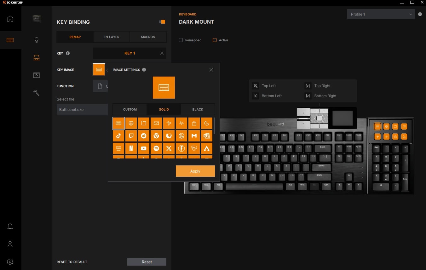Click the Apply button

pyautogui.click(x=195, y=171)
